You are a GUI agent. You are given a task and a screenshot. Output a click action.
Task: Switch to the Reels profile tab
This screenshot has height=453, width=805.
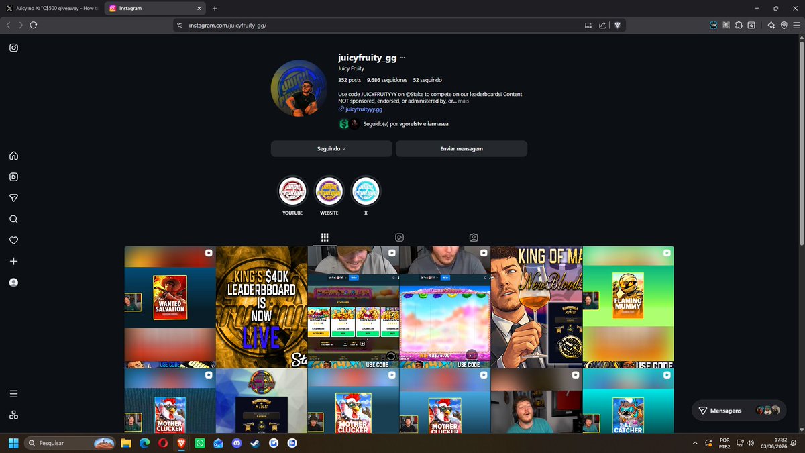point(399,238)
